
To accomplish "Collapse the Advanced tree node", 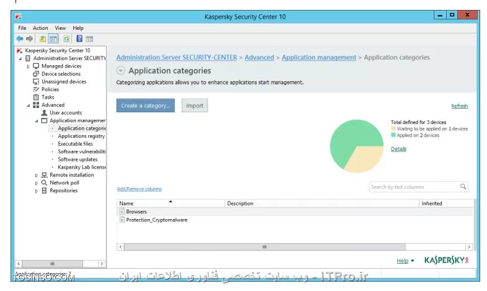I will 29,105.
